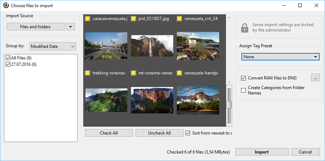
Task: Uncheck the 27.07.2016 (6) date group
Action: [8, 64]
